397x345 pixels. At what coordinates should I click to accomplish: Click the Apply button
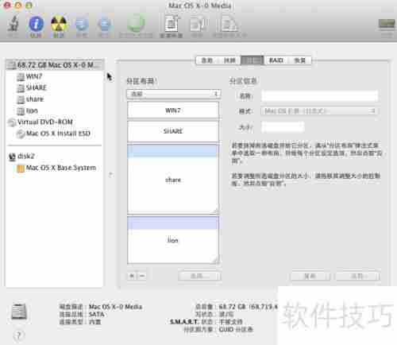[358, 276]
